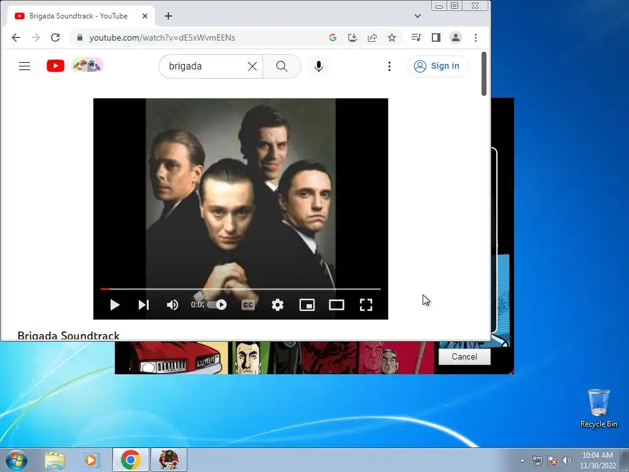The image size is (629, 472).
Task: Open the Windows Start menu
Action: (17, 460)
